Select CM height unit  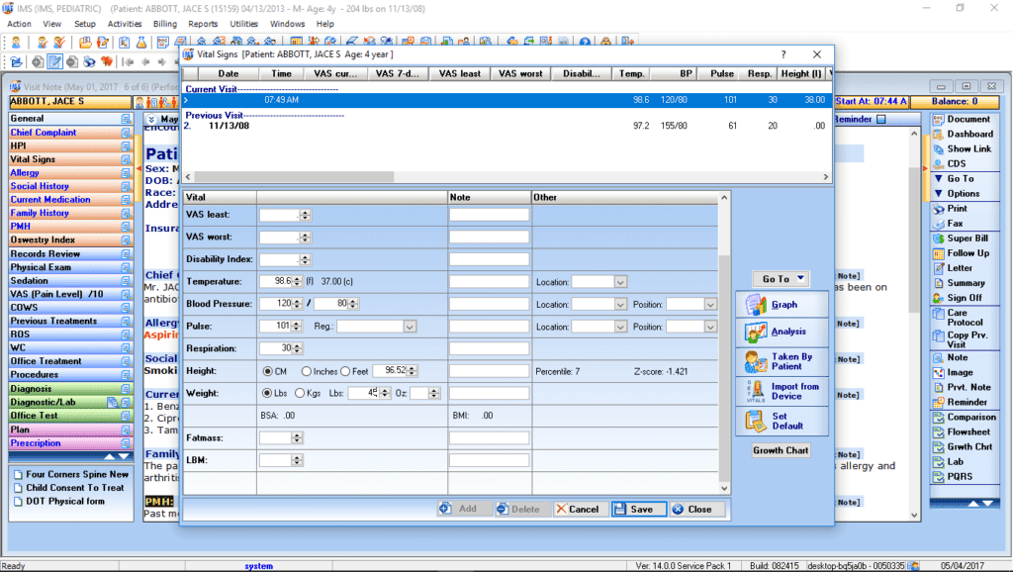pyautogui.click(x=267, y=371)
